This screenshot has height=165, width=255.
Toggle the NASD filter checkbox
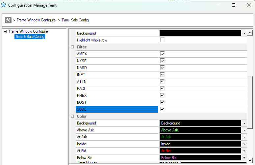tap(162, 68)
